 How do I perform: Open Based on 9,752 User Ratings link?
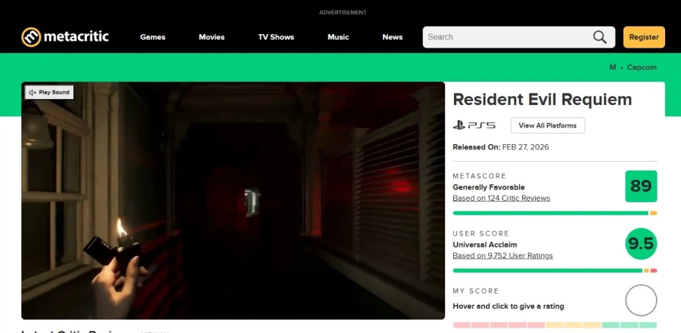502,256
